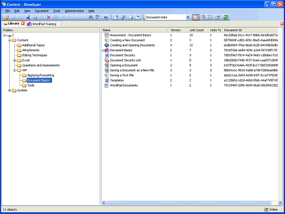Viewport: 285px width, 214px height.
Task: Click the highlighted single-pane view layout icon
Action: point(196,17)
